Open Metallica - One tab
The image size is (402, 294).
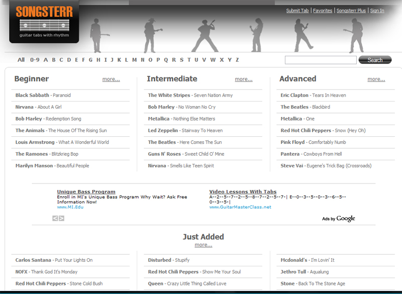point(297,119)
